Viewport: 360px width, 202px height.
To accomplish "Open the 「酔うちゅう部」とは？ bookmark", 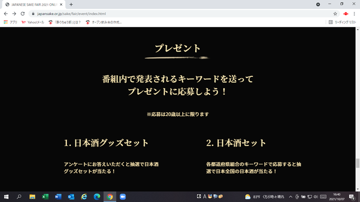I will click(65, 22).
